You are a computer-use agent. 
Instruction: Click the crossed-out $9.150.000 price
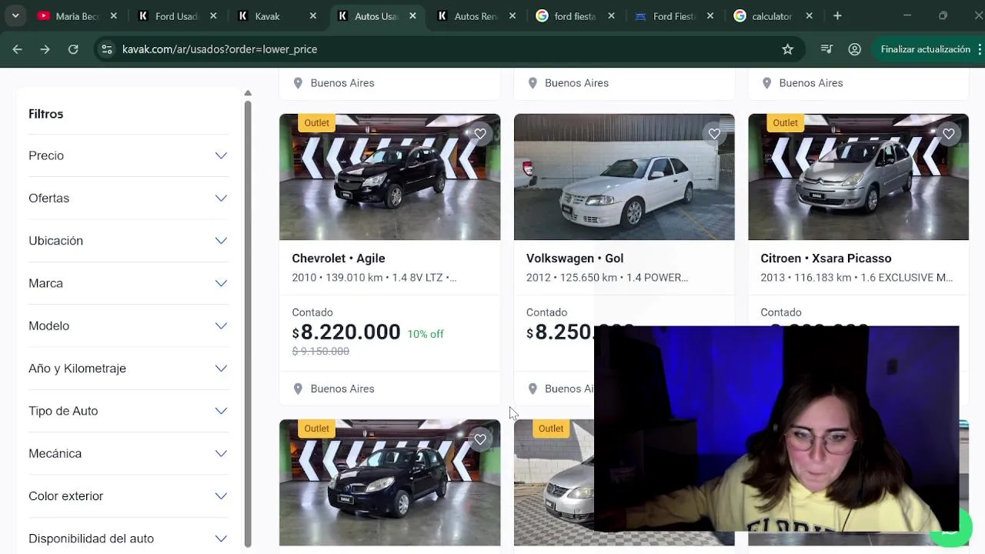321,351
